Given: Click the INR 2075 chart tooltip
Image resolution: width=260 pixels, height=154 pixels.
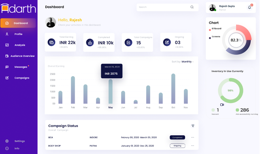Looking at the screenshot, I should pos(112,71).
